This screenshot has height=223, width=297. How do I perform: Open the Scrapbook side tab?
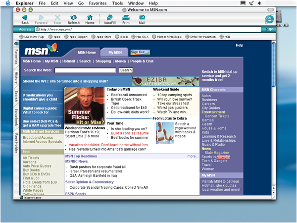coord(16,117)
